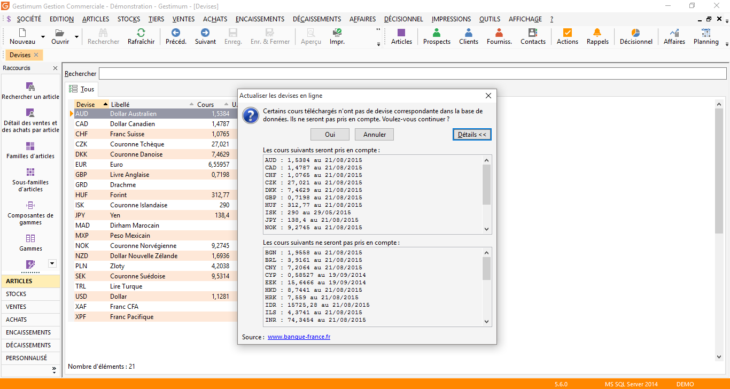Close the Devises document tab
The height and width of the screenshot is (389, 730).
tap(36, 55)
